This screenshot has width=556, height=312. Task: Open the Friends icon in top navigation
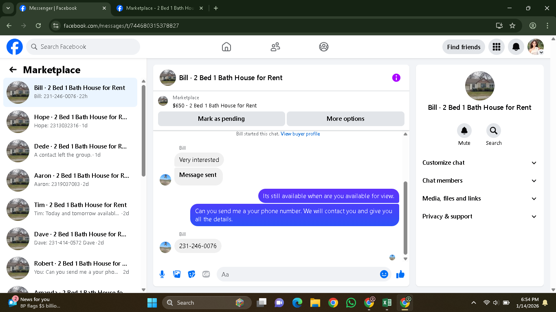[x=275, y=47]
